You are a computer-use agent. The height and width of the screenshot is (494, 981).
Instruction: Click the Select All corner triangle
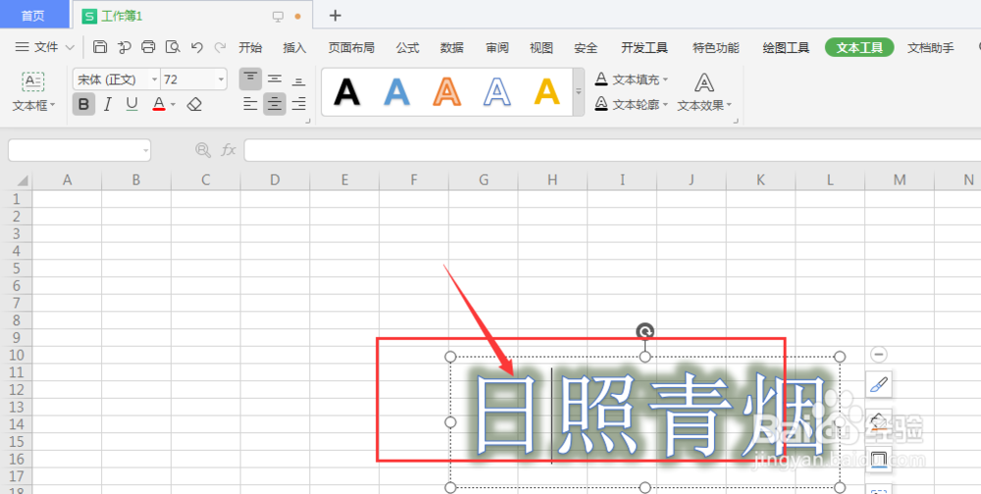coord(24,180)
